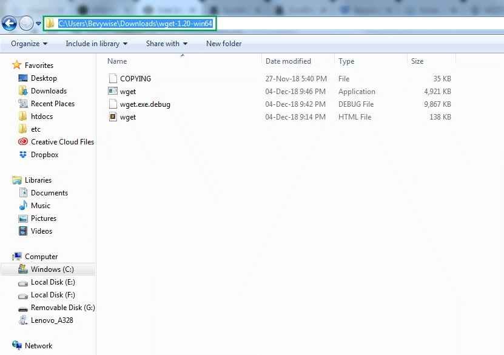The height and width of the screenshot is (355, 504).
Task: Select the Windows (C:) drive icon
Action: (x=23, y=269)
